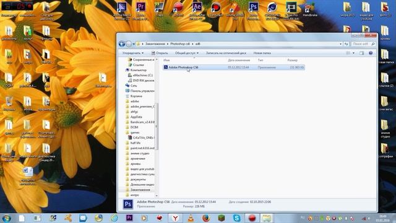
Task: Open the Упорядочить menu
Action: coord(133,53)
